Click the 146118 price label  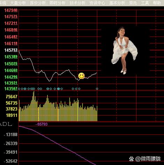click(11, 44)
